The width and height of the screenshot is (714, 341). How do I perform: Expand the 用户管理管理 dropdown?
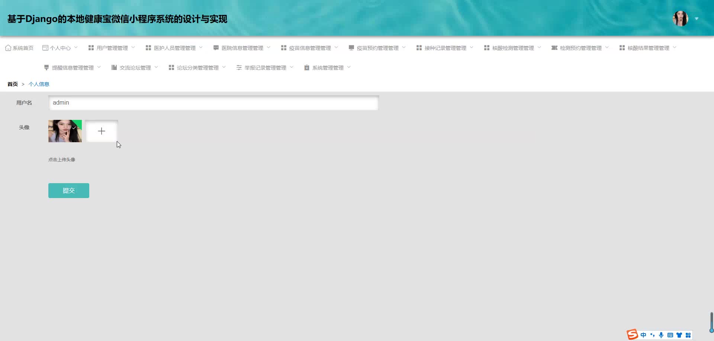pos(134,48)
